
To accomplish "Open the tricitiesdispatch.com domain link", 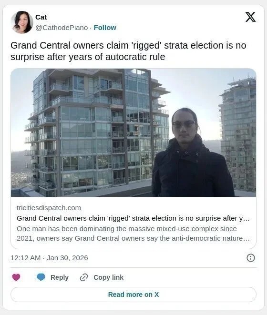I will point(49,208).
